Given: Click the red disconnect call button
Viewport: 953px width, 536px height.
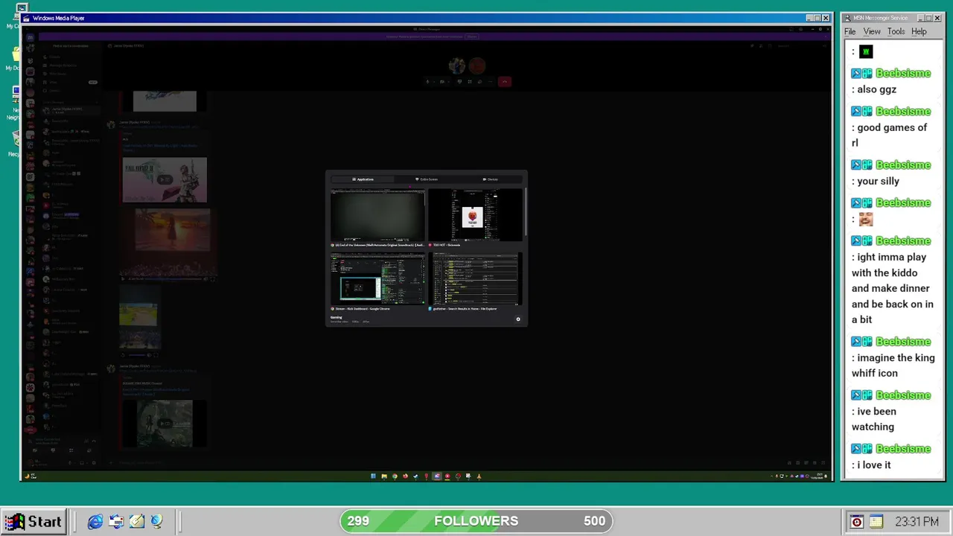Looking at the screenshot, I should (505, 82).
